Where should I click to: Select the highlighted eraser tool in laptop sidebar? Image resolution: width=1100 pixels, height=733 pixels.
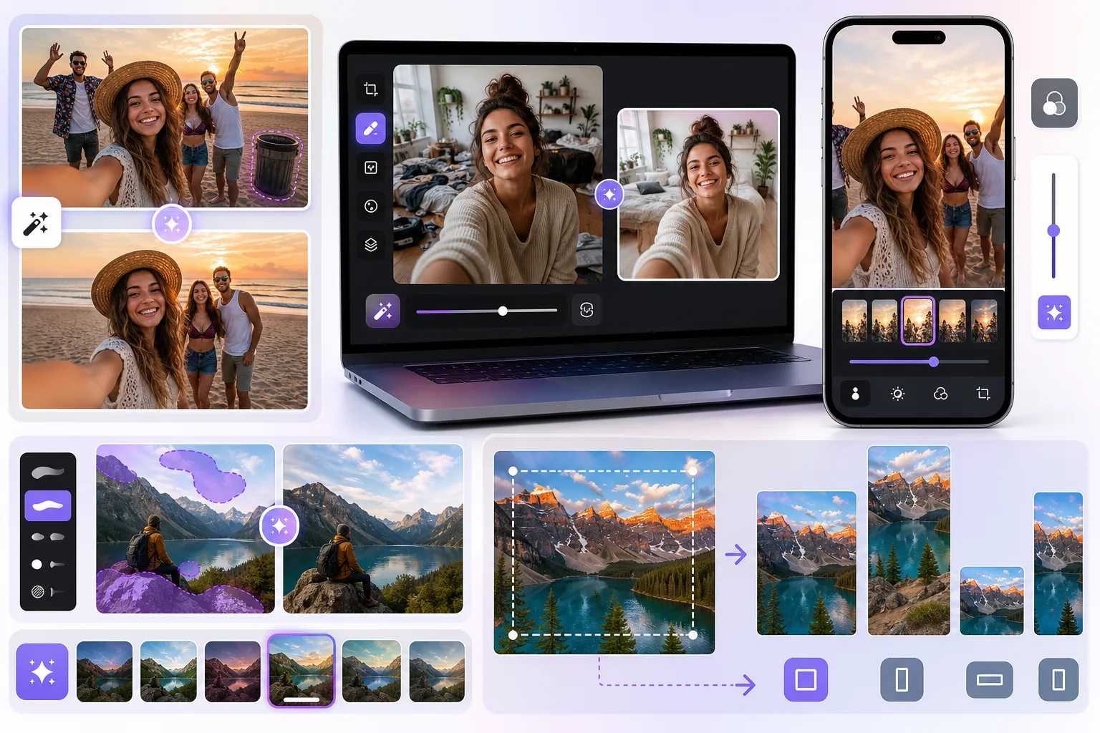(x=370, y=129)
